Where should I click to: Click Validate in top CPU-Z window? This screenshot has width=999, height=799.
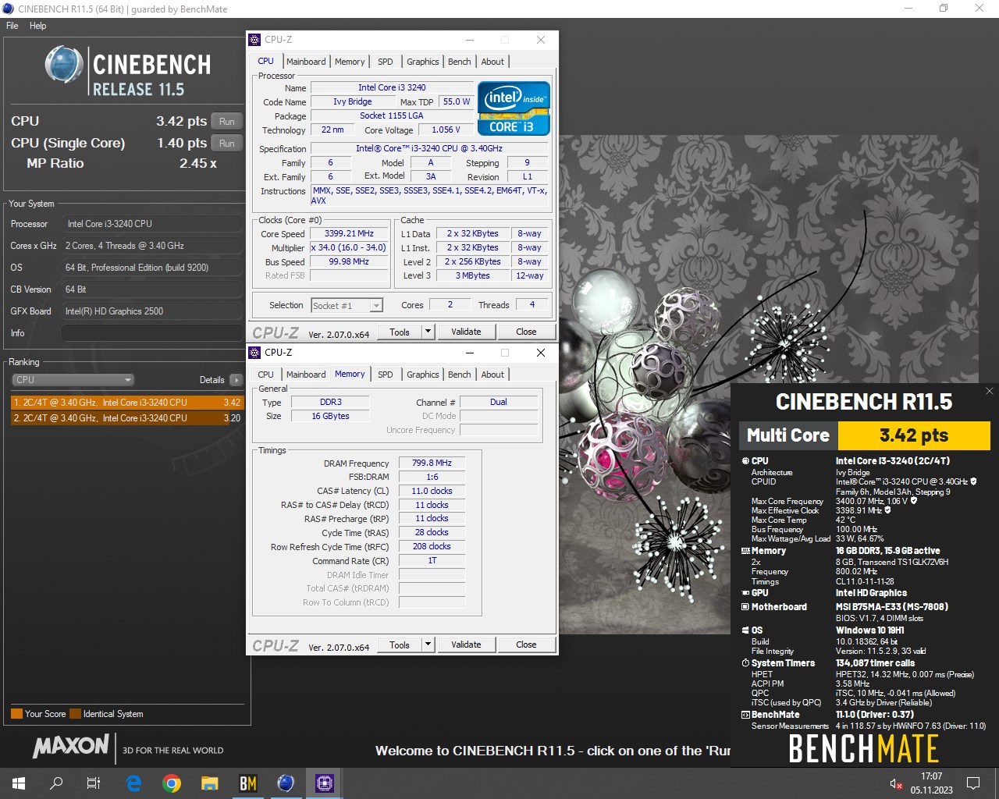(466, 332)
